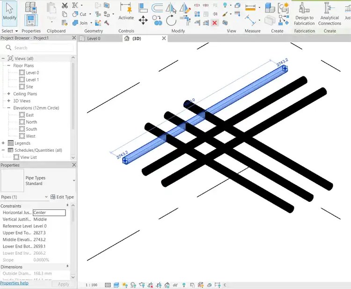This screenshot has height=289, width=351.
Task: Open the Hide in View lightbulb dropdown
Action: pyautogui.click(x=231, y=5)
